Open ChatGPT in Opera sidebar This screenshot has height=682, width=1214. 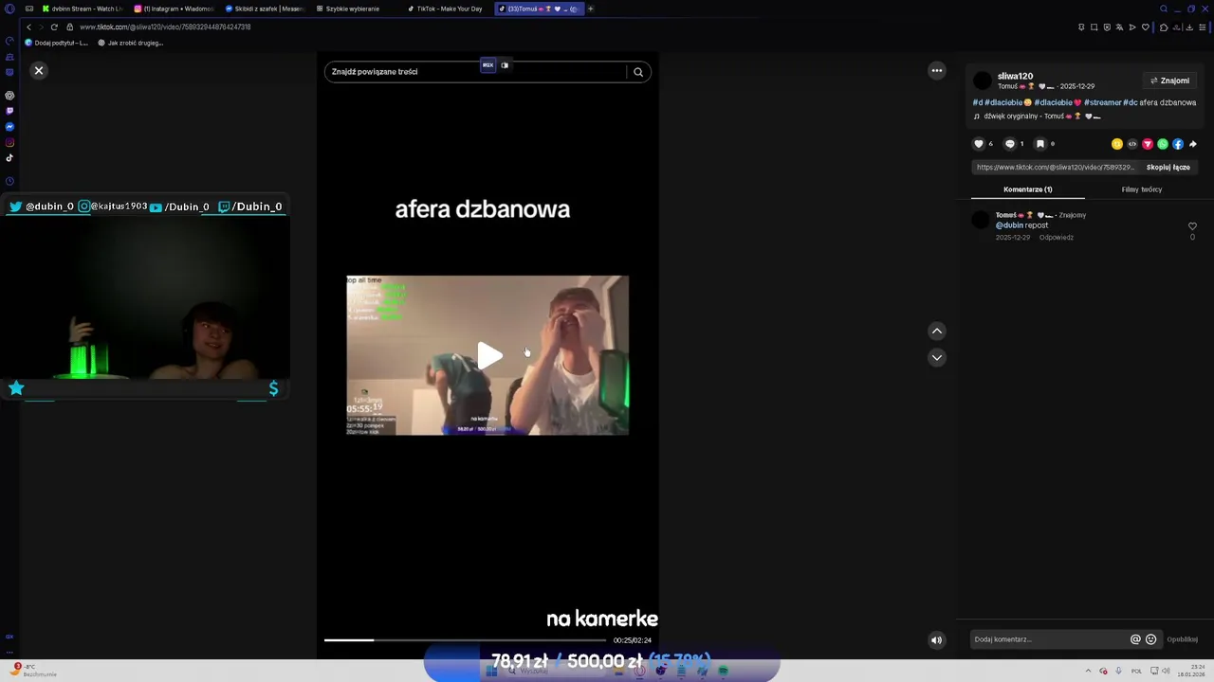pyautogui.click(x=9, y=96)
